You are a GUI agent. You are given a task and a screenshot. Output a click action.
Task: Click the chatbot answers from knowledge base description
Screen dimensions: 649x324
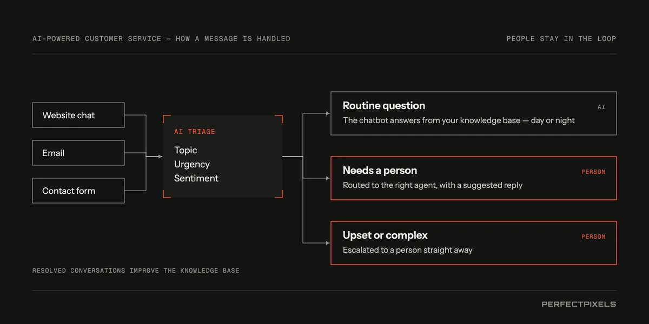[x=459, y=120]
